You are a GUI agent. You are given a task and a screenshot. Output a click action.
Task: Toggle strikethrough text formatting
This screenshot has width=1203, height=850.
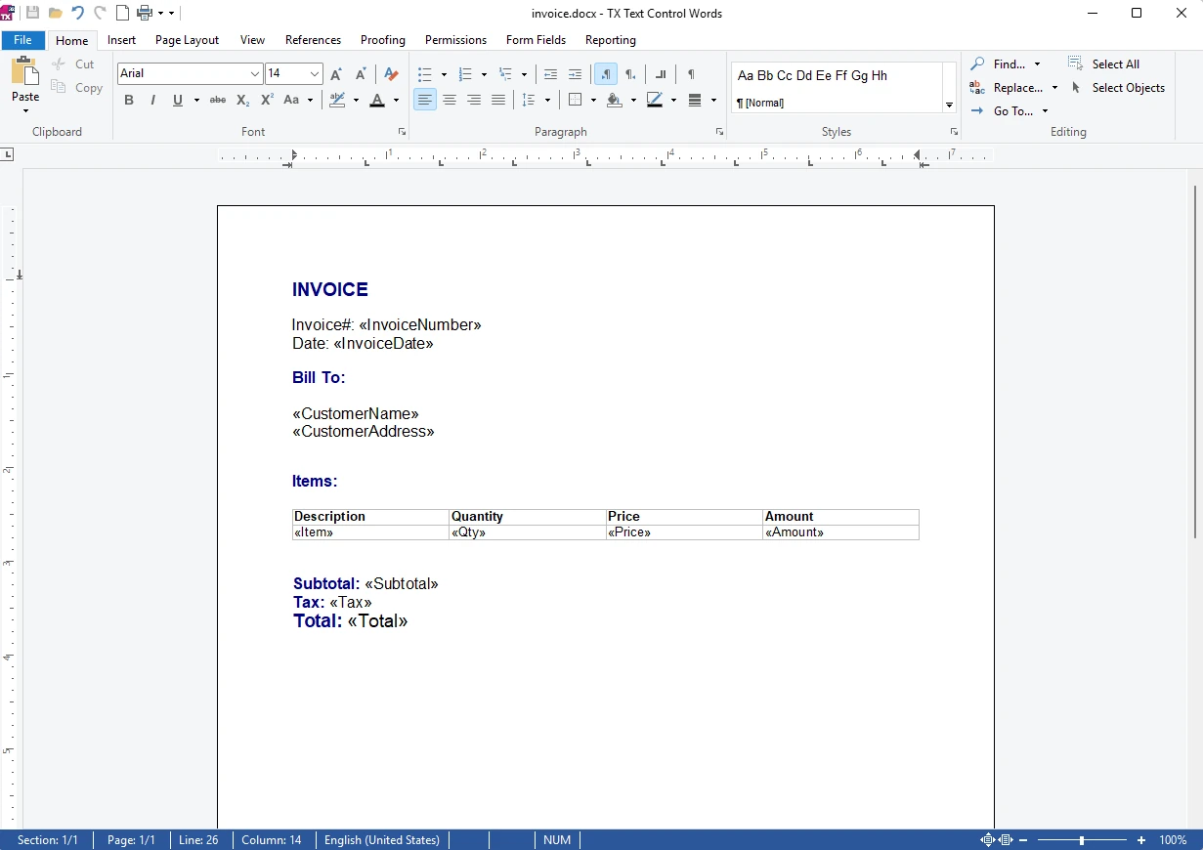pyautogui.click(x=218, y=100)
